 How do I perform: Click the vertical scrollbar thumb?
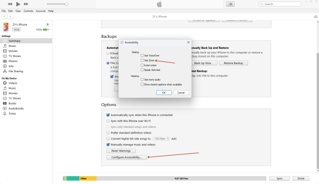click(318, 111)
